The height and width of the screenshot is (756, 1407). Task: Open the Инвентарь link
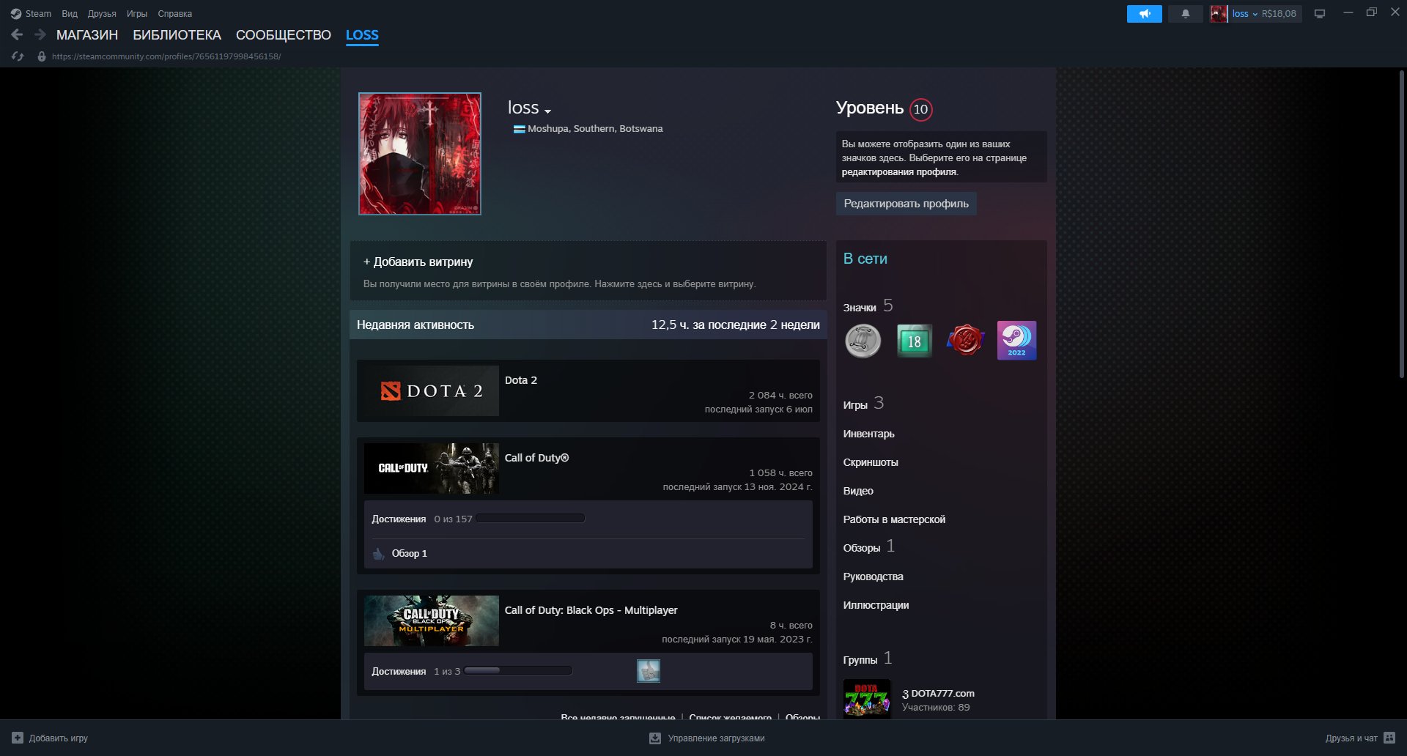click(868, 434)
